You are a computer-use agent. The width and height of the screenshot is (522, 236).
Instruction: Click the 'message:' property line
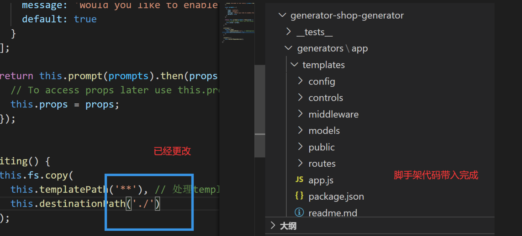click(x=120, y=5)
